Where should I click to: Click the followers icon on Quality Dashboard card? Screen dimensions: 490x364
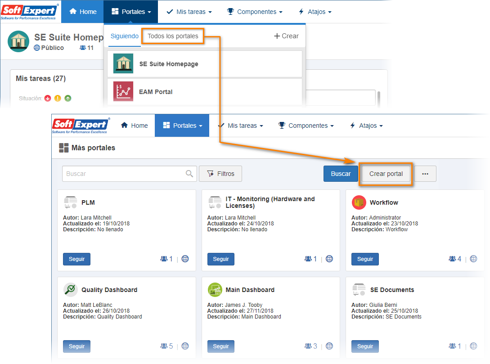164,346
